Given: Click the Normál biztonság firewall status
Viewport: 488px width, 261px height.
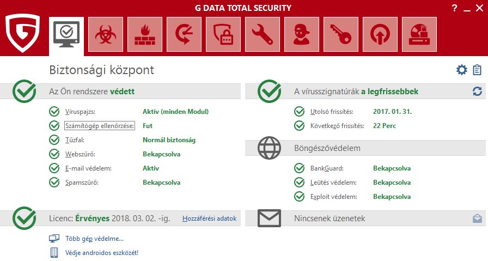Looking at the screenshot, I should 169,140.
